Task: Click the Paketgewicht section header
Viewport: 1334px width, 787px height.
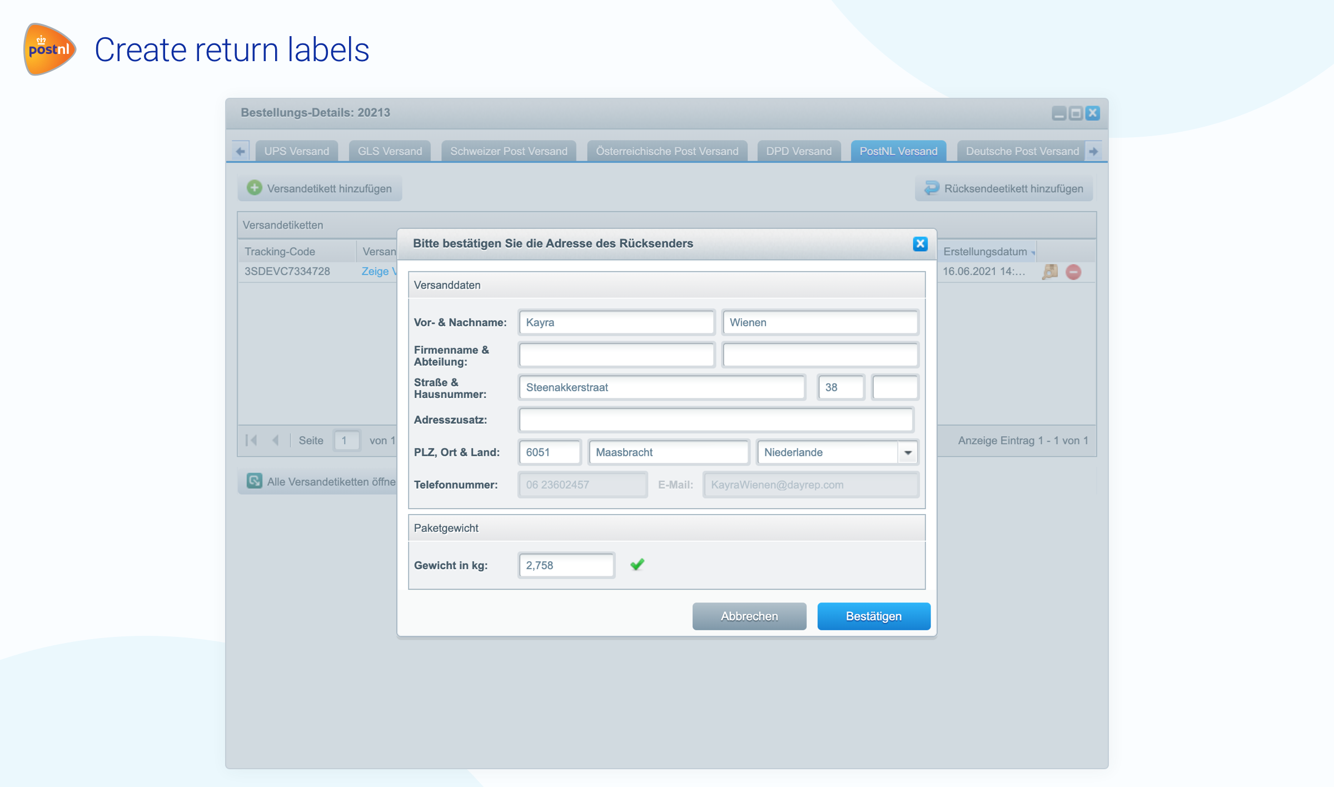Action: tap(666, 528)
